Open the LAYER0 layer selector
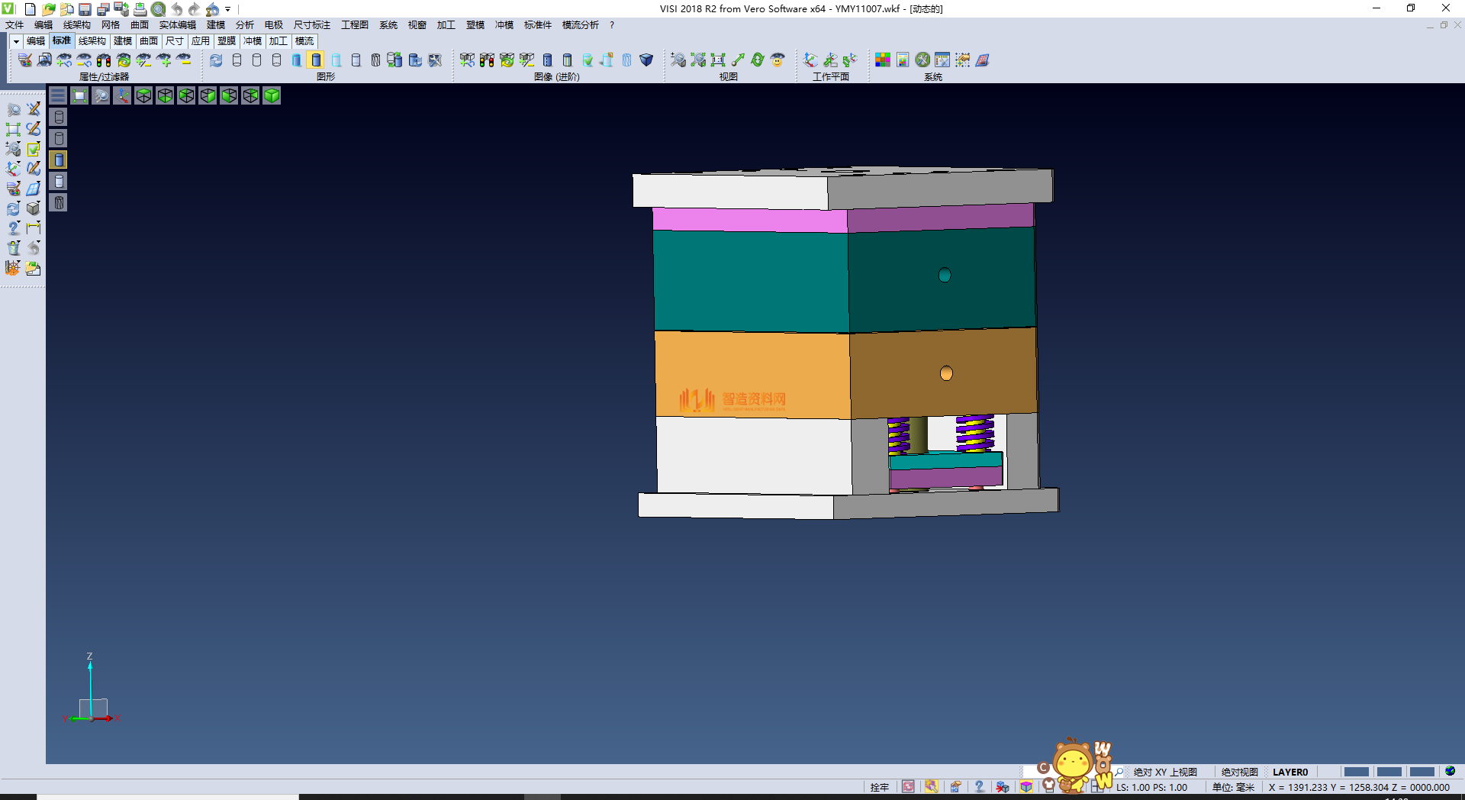 click(1290, 772)
